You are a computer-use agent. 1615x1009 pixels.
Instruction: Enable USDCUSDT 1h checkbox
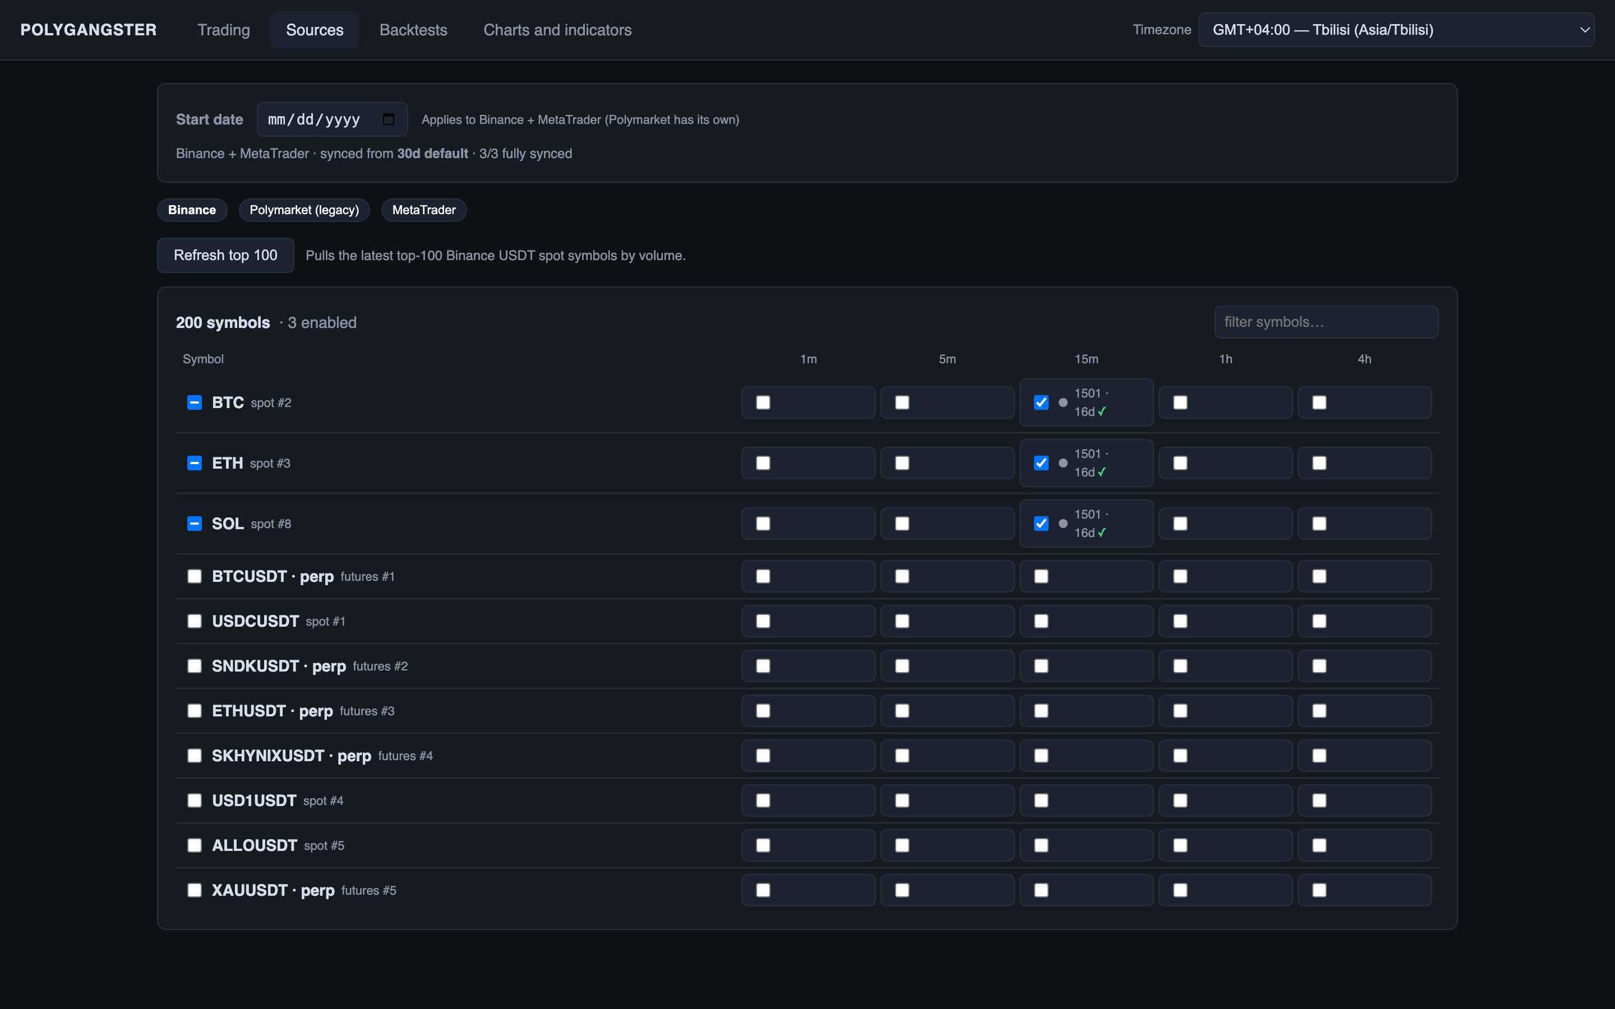[1180, 621]
